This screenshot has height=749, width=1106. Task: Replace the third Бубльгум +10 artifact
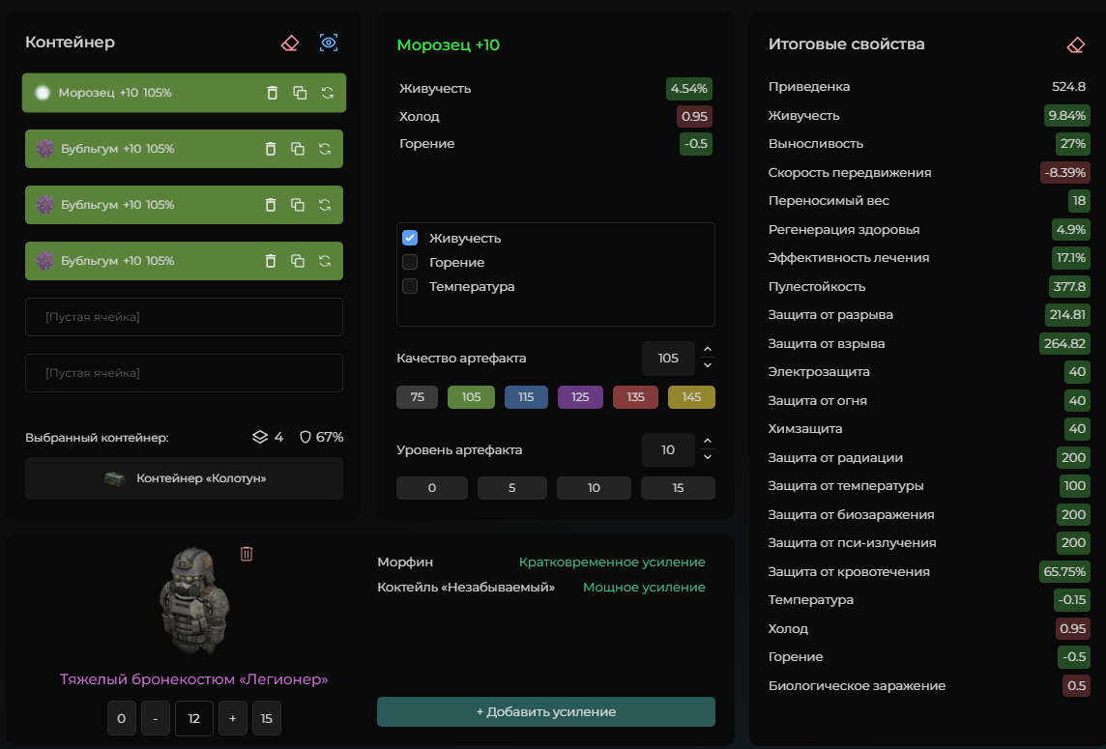(x=325, y=261)
